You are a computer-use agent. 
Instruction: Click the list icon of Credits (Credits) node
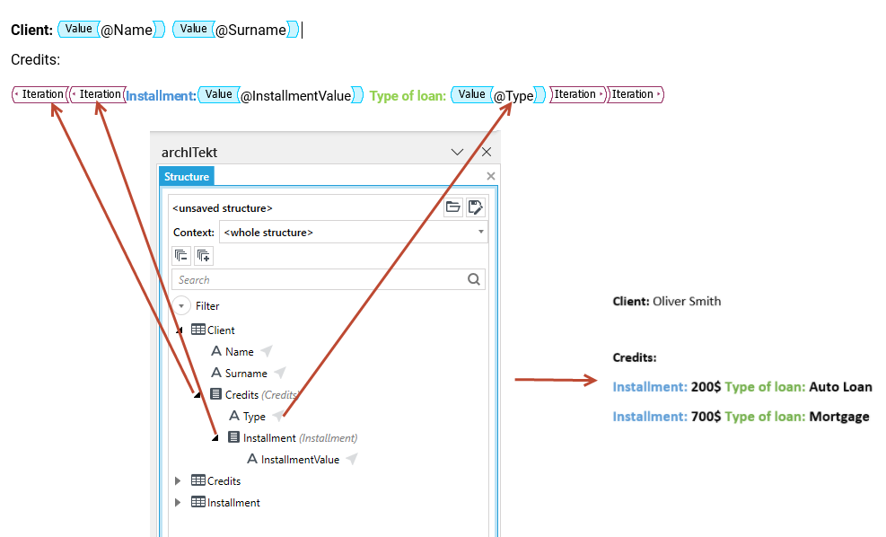pos(215,394)
